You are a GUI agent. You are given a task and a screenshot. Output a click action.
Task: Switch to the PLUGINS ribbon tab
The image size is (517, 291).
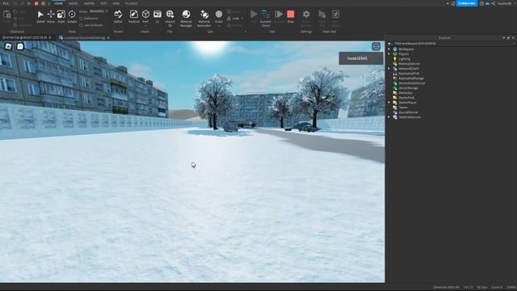[131, 3]
